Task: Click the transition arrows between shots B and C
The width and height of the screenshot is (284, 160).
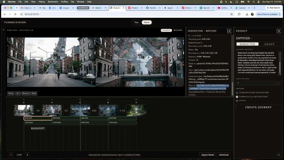Action: coord(66,111)
